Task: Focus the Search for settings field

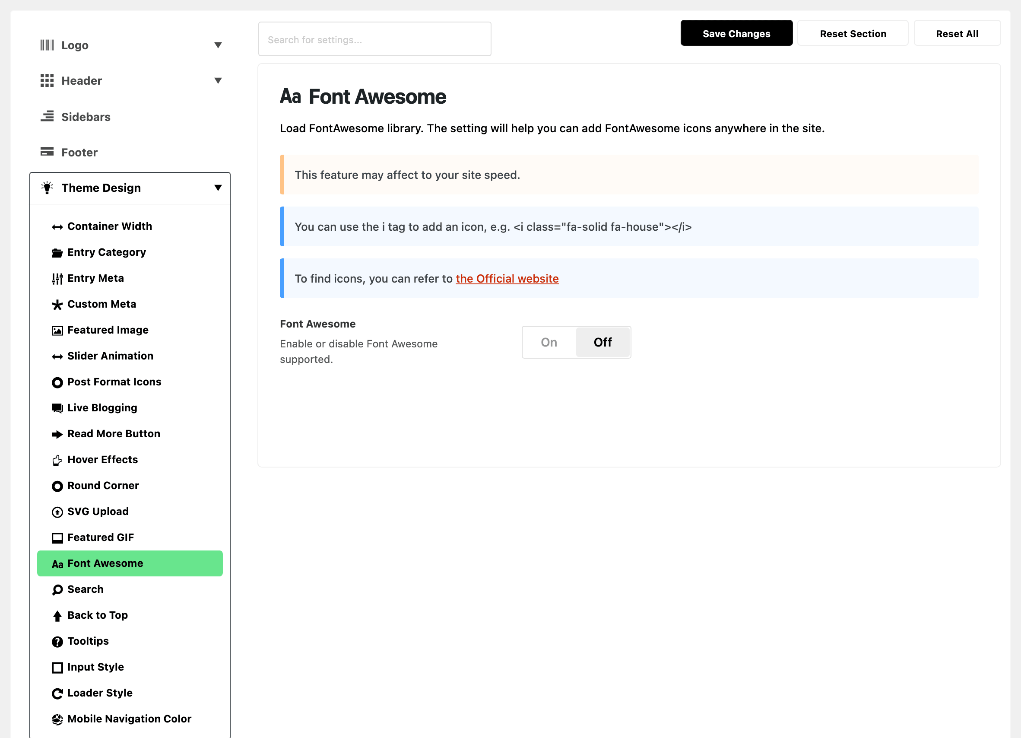Action: (x=374, y=39)
